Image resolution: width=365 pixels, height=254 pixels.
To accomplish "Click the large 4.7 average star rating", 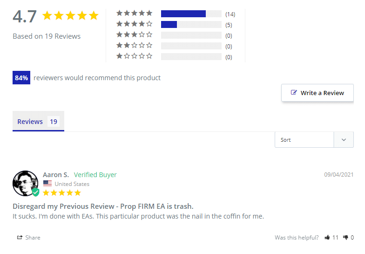I will click(x=70, y=16).
